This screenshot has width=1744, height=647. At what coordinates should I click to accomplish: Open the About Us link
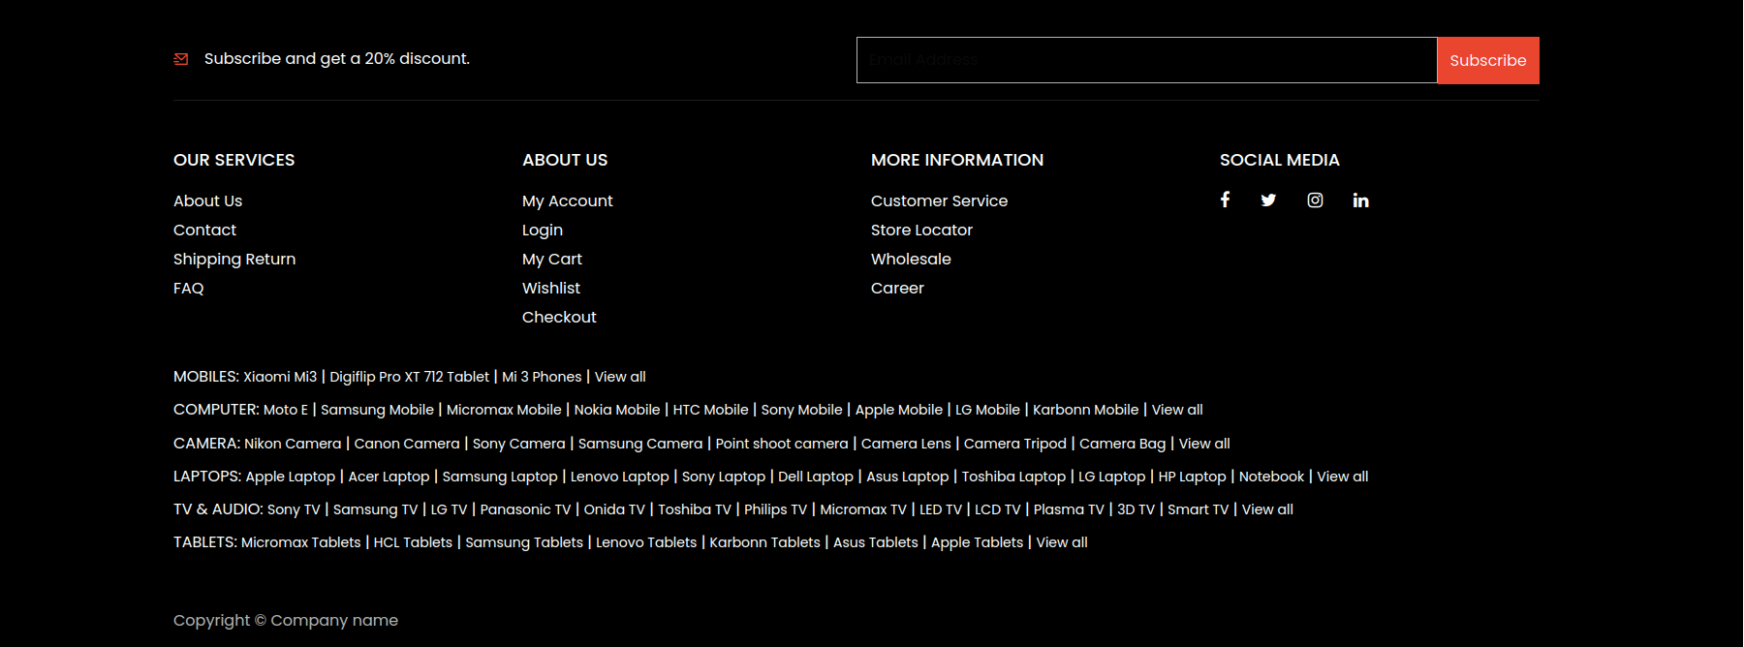pyautogui.click(x=207, y=200)
